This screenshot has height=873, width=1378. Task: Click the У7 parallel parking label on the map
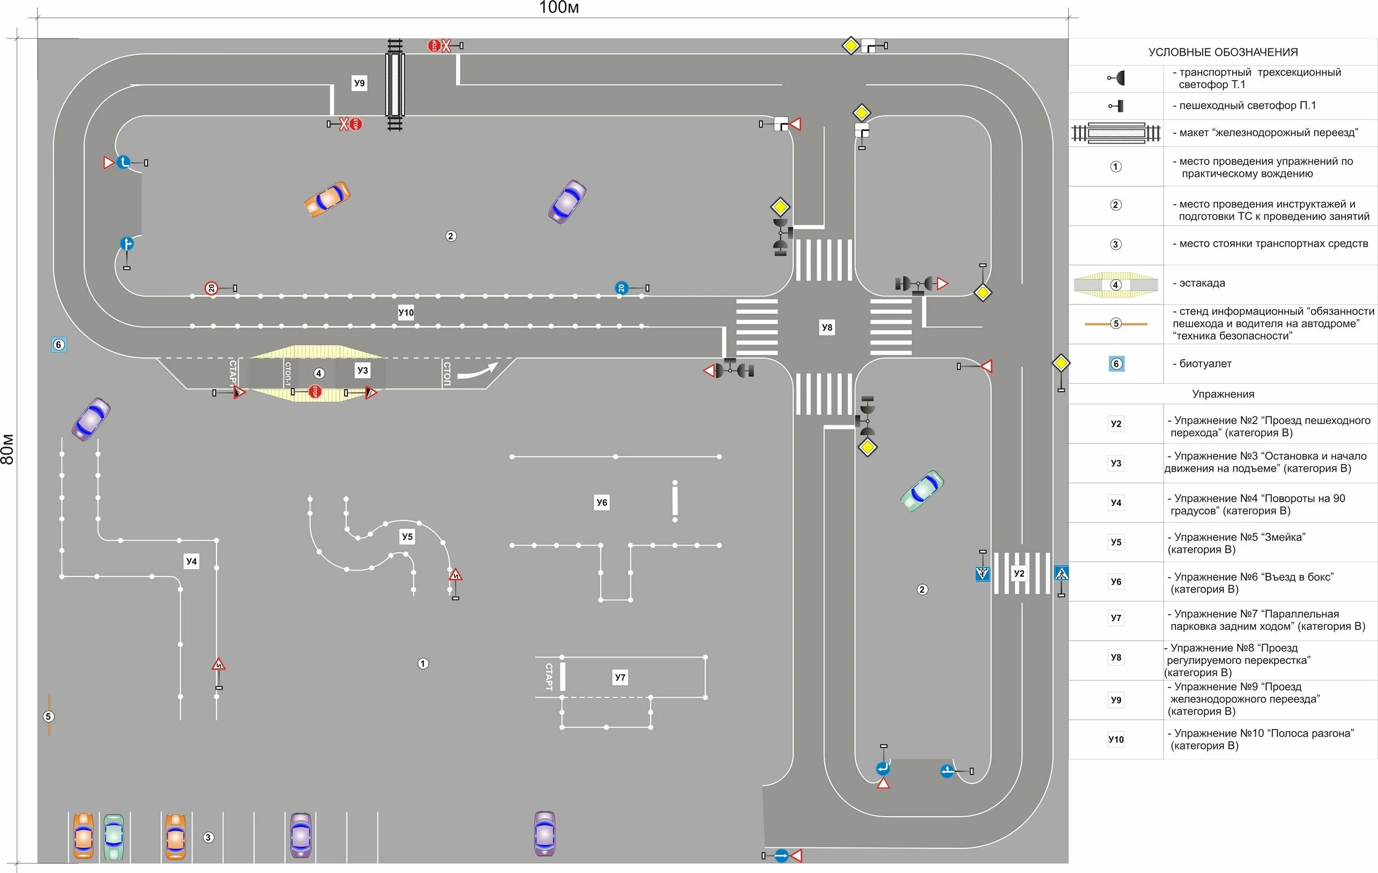pyautogui.click(x=620, y=677)
